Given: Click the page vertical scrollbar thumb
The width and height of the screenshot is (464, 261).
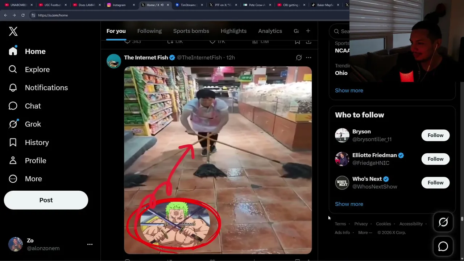Looking at the screenshot, I should coord(462,219).
